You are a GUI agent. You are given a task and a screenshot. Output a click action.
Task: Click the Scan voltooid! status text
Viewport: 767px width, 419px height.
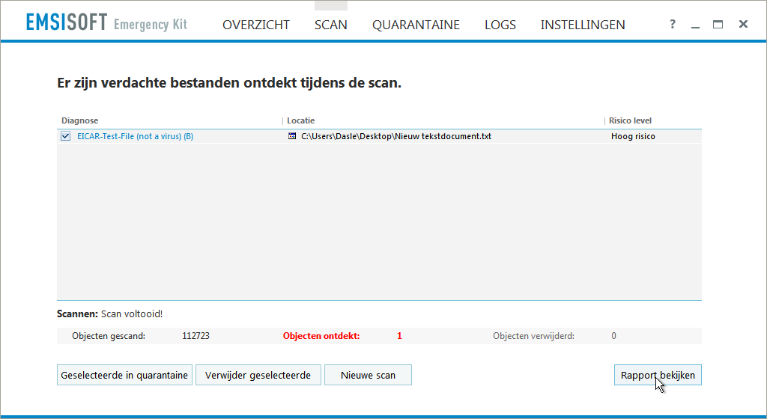(132, 314)
